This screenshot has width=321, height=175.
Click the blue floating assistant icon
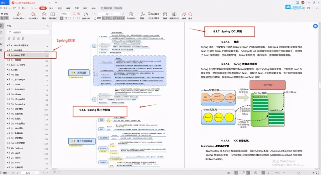tap(315, 26)
